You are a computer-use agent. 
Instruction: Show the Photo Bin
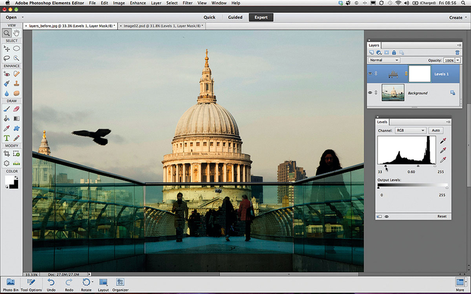[x=11, y=285]
